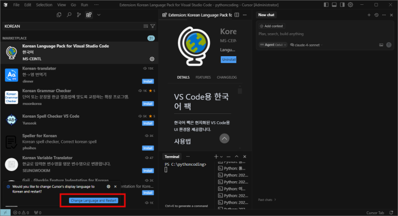Image resolution: width=398 pixels, height=216 pixels.
Task: Open the Go menu
Action: pyautogui.click(x=73, y=5)
